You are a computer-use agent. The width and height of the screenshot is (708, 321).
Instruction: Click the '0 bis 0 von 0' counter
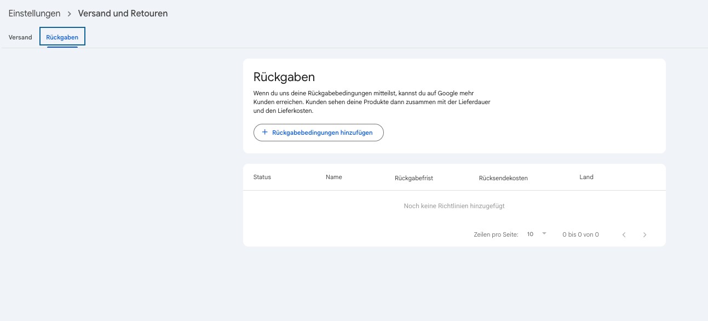[x=580, y=234]
